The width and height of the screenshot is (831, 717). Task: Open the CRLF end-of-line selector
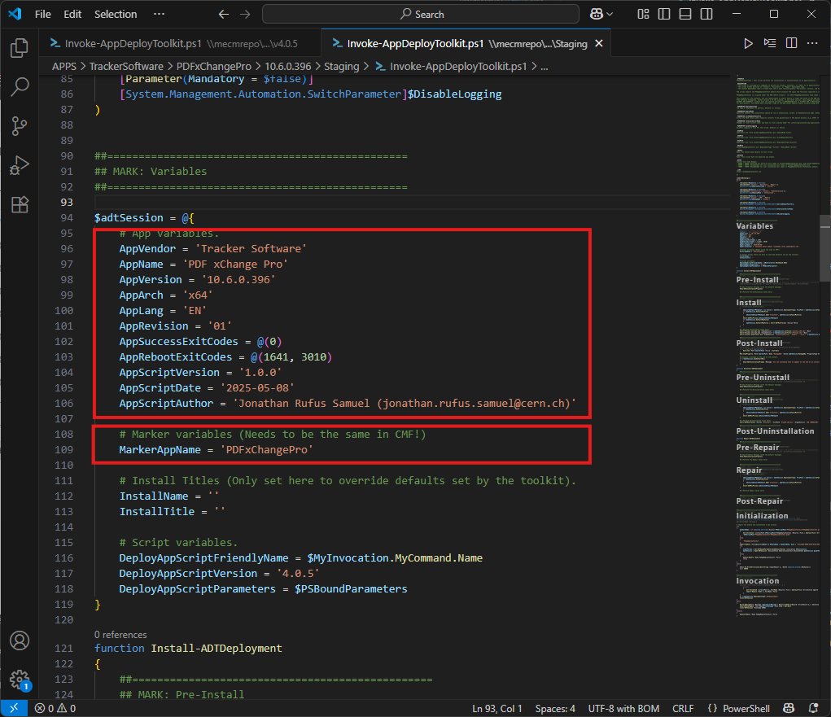tap(682, 709)
